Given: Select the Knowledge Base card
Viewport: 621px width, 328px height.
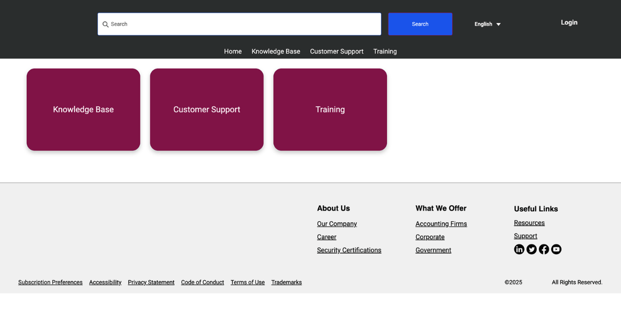Looking at the screenshot, I should (83, 110).
